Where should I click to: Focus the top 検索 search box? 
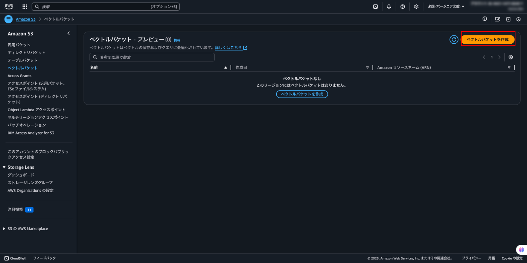[x=106, y=6]
